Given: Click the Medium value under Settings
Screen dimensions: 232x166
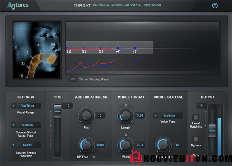Looking at the screenshot, I should coord(27,125).
